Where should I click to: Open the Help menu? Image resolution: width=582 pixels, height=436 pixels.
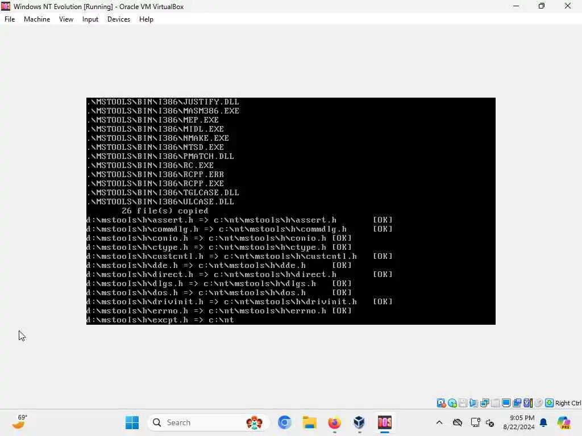[146, 19]
